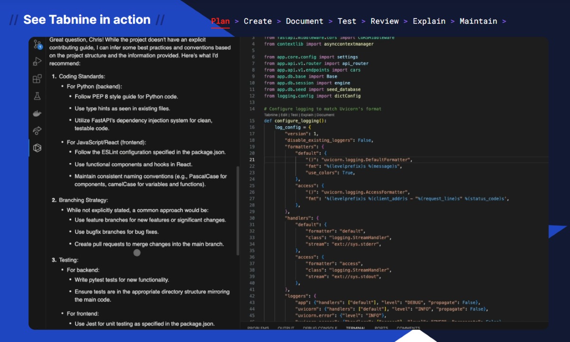
Task: Click the "uvicorn.logging.DefaultFormatter" code line
Action: [359, 160]
